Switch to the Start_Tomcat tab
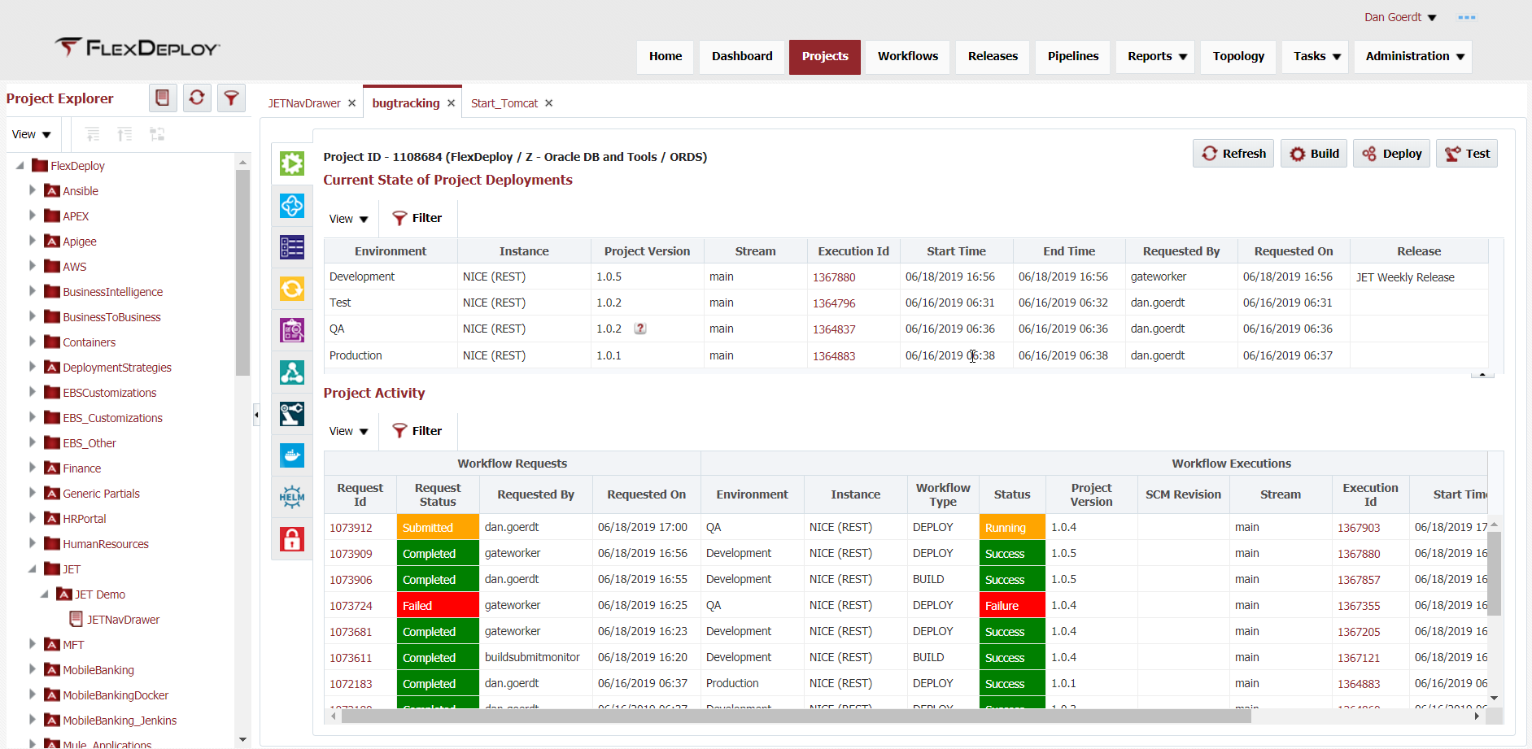This screenshot has height=749, width=1532. tap(504, 103)
